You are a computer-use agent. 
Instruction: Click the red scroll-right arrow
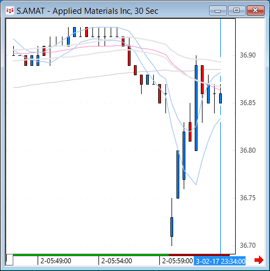point(259,260)
